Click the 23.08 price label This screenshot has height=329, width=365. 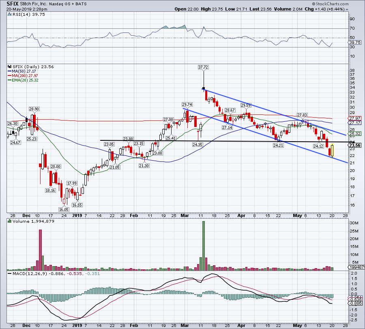(x=157, y=153)
